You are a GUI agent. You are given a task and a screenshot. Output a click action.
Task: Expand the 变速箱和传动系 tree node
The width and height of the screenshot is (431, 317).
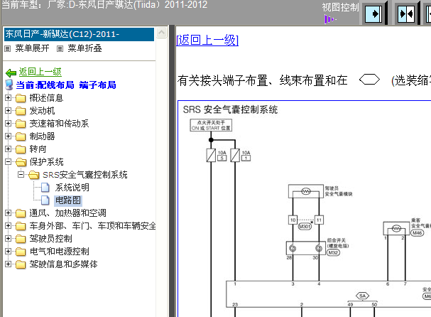point(9,123)
